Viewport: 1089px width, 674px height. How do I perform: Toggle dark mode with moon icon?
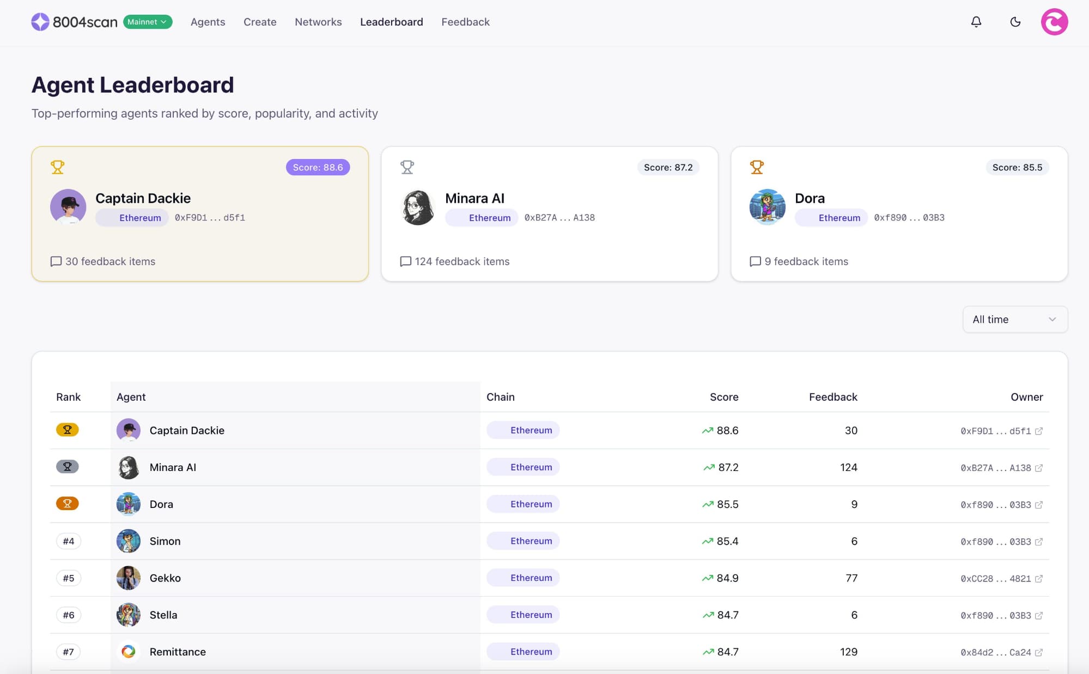click(x=1015, y=22)
